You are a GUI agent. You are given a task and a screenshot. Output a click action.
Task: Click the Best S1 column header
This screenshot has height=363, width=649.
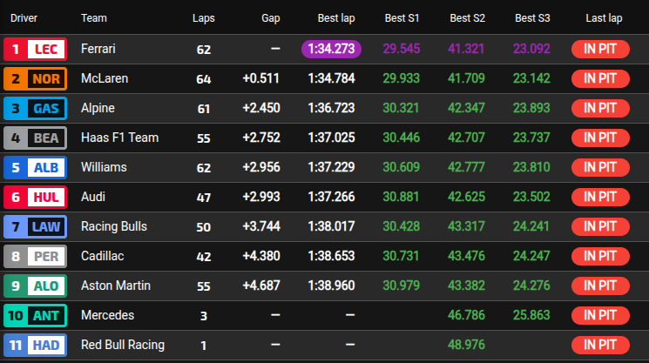point(402,18)
